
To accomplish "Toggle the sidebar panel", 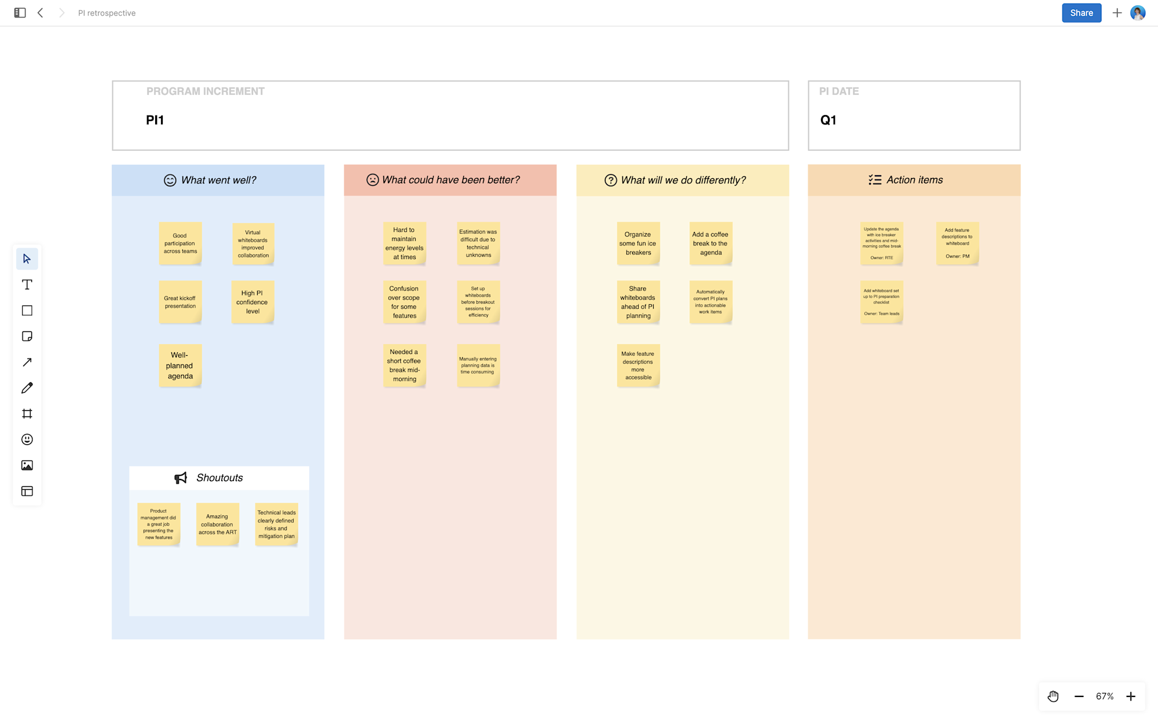I will [x=20, y=13].
